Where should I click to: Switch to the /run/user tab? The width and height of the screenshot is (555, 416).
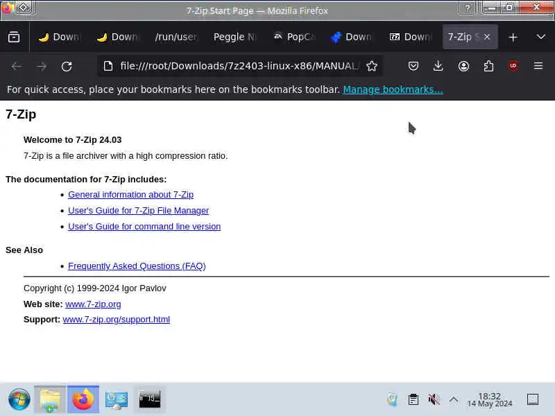(176, 37)
